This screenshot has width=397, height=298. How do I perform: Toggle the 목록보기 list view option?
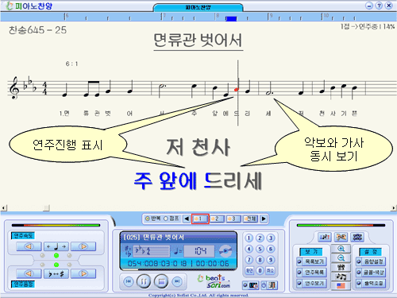point(312,261)
